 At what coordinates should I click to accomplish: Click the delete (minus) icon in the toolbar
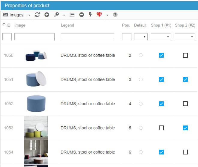[82, 15]
